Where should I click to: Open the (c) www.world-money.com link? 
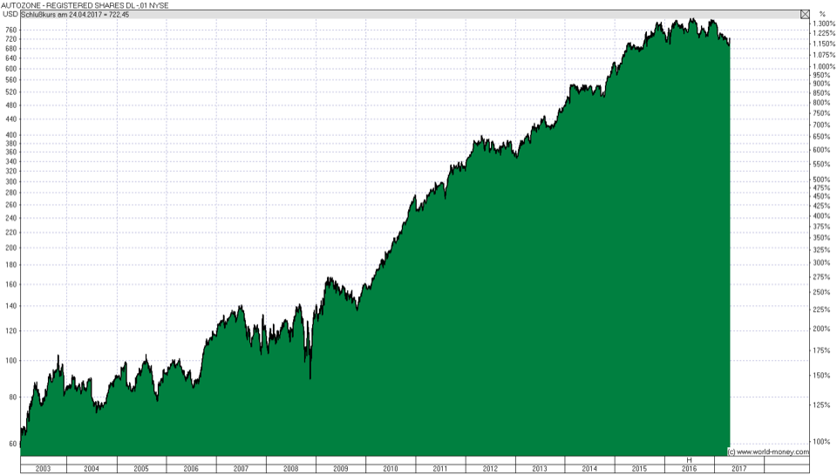[768, 452]
